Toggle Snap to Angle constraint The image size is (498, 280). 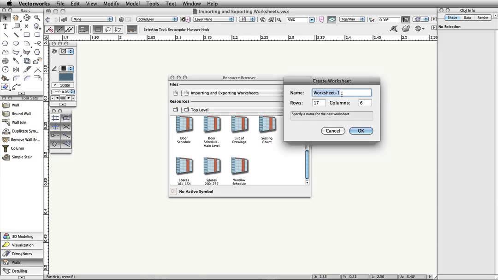(x=56, y=127)
